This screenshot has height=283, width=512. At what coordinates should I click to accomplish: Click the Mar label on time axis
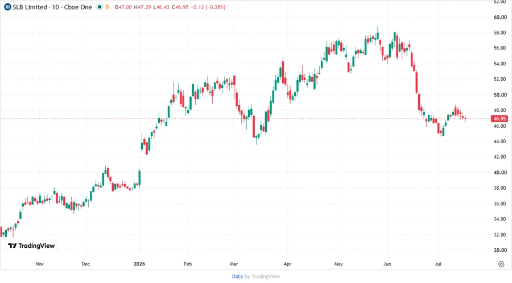(234, 264)
